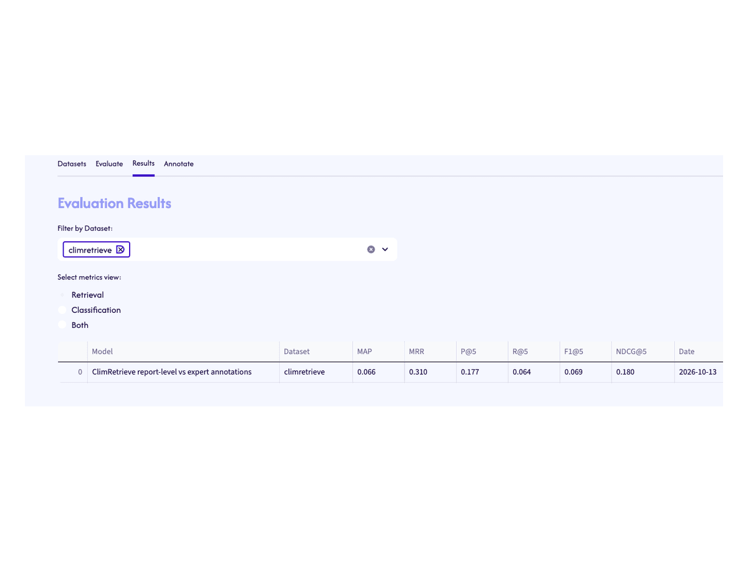Click the Filter by Dataset label
Screen dimensions: 748x561
pos(85,229)
